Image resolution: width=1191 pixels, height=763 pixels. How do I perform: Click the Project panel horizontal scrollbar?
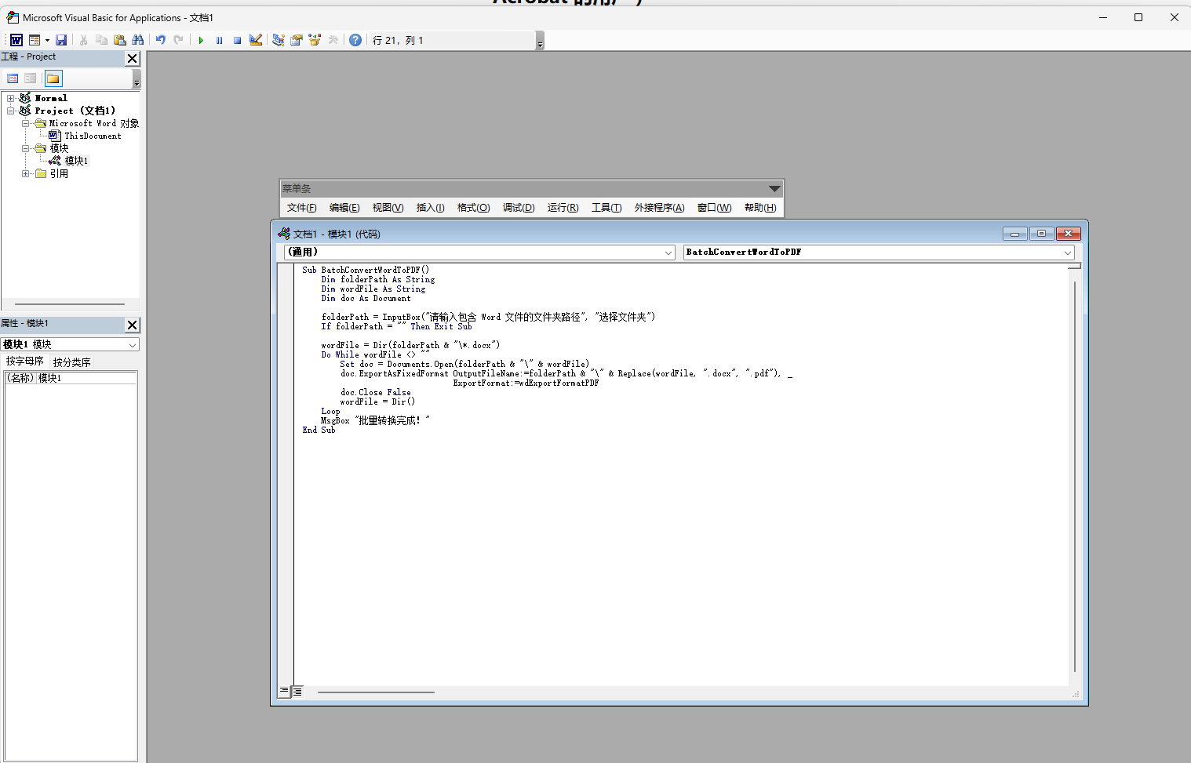pos(70,304)
